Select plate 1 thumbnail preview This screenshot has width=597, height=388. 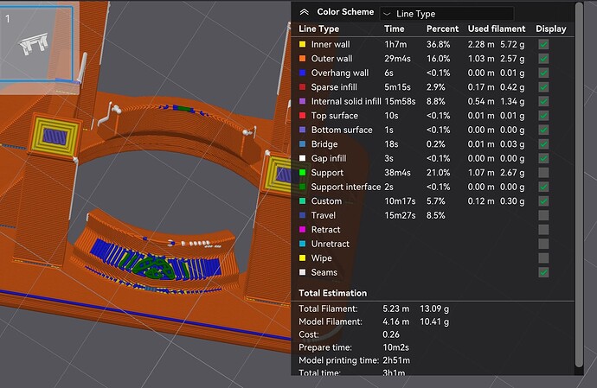click(36, 43)
